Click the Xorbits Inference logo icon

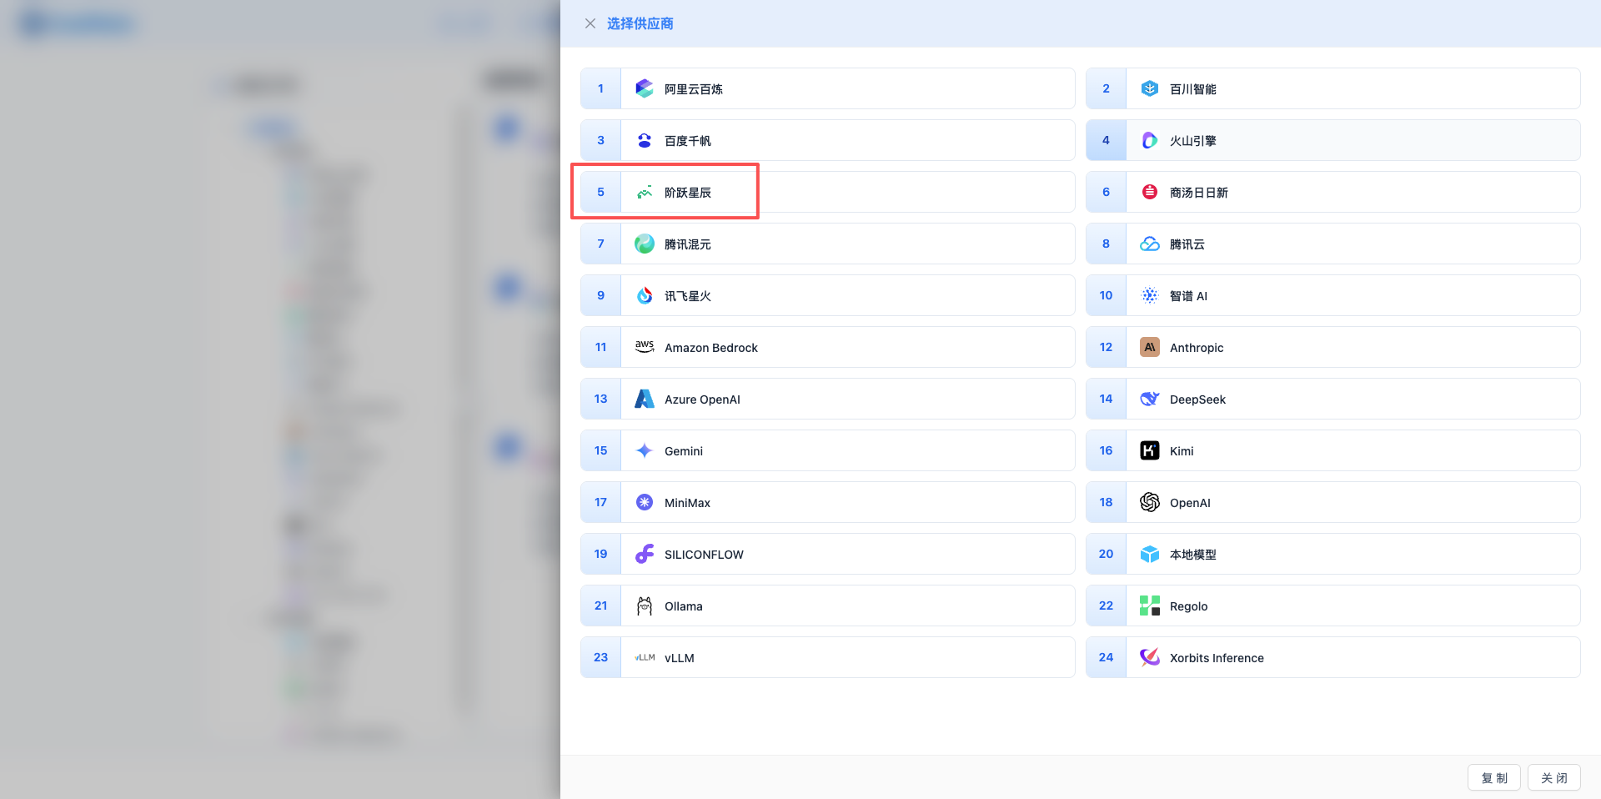pyautogui.click(x=1149, y=657)
